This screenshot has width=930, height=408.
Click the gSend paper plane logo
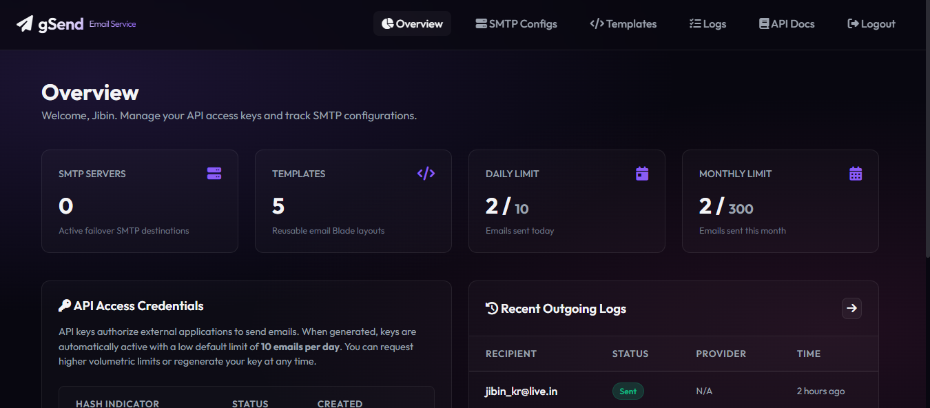coord(25,24)
